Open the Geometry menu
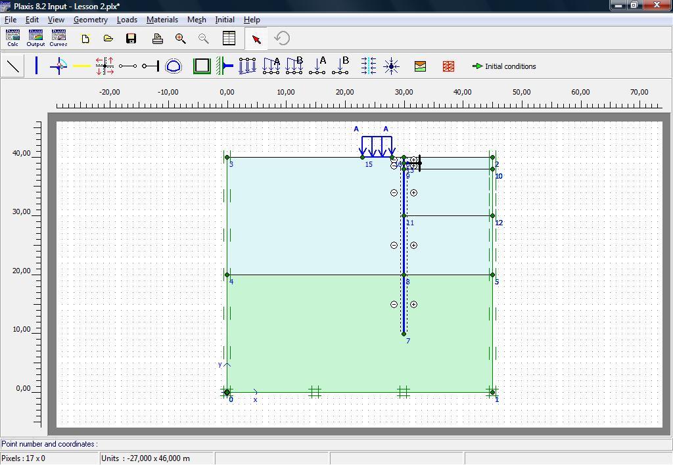Screen dimensions: 673x465 click(91, 20)
